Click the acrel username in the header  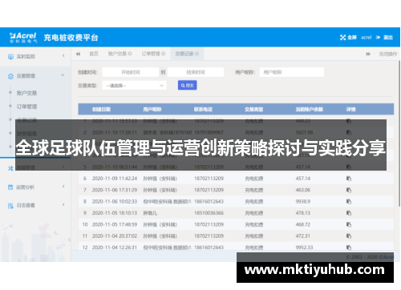367,38
